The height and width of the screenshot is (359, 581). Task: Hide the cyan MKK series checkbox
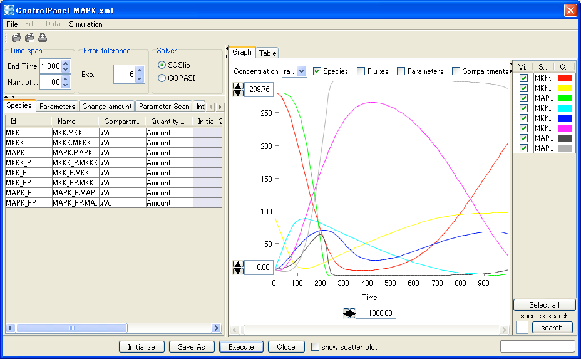point(523,108)
